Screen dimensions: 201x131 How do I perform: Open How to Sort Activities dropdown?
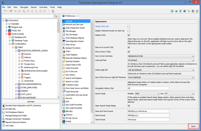point(161,56)
